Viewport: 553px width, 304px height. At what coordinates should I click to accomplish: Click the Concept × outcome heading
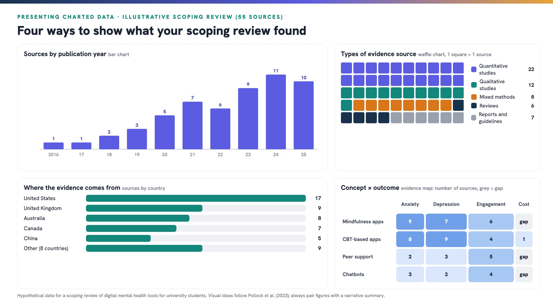370,188
